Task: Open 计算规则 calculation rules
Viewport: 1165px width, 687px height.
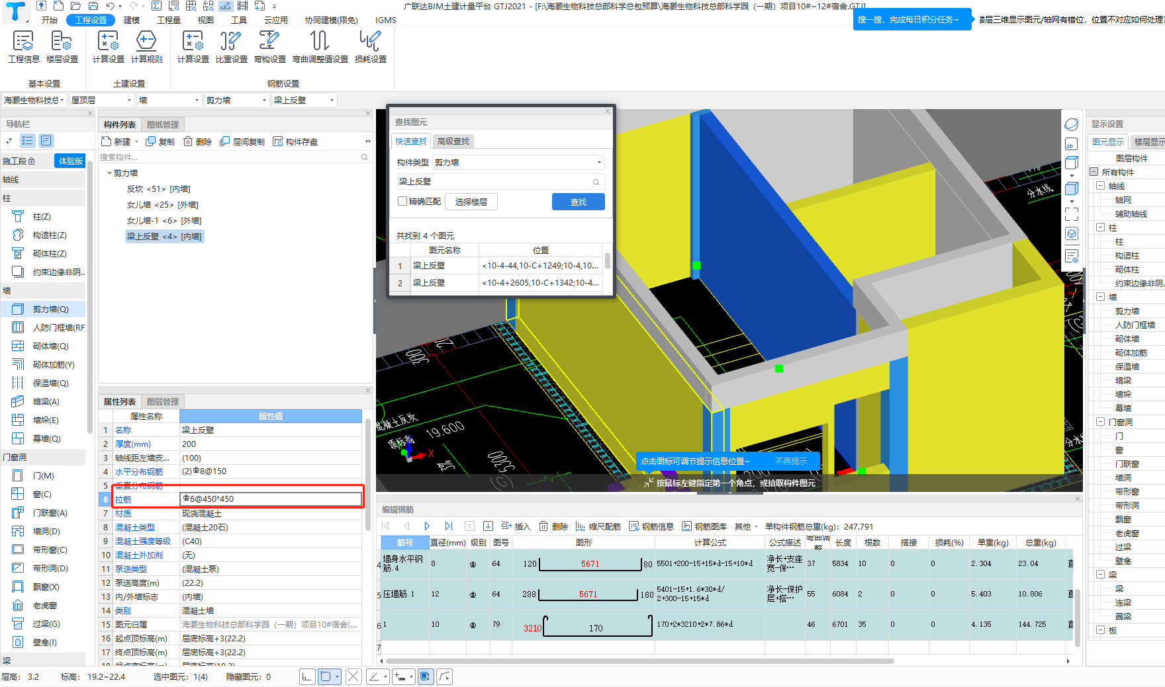Action: 146,47
